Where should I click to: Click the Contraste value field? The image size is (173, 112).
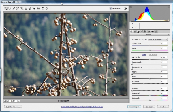pos(164,81)
